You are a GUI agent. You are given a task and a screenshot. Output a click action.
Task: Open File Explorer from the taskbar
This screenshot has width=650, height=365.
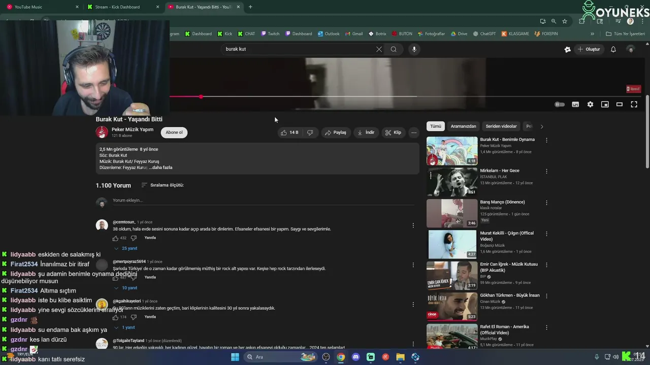pyautogui.click(x=400, y=357)
